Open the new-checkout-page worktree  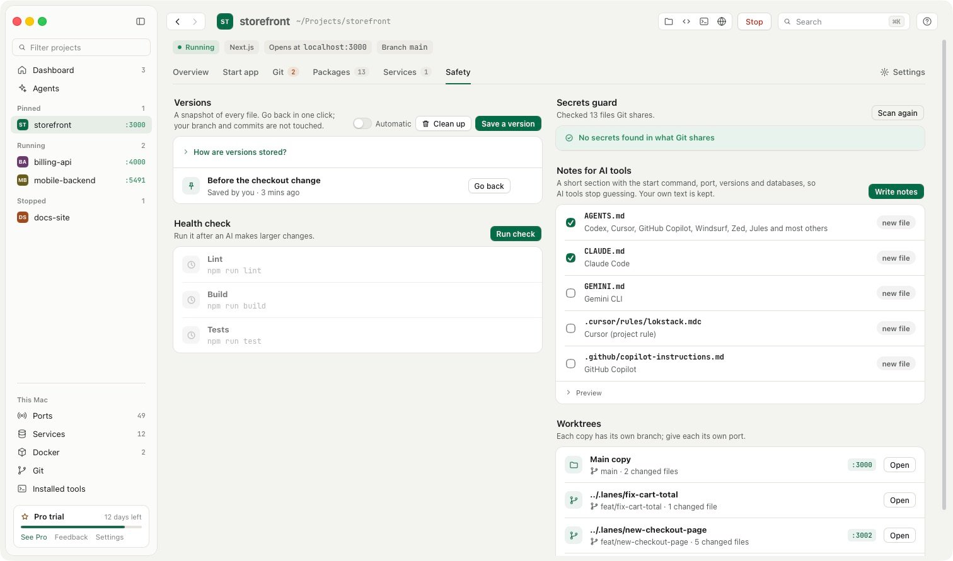899,536
